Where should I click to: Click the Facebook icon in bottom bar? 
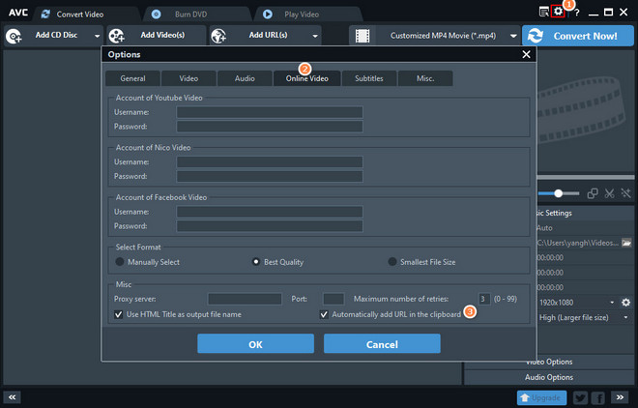(598, 397)
